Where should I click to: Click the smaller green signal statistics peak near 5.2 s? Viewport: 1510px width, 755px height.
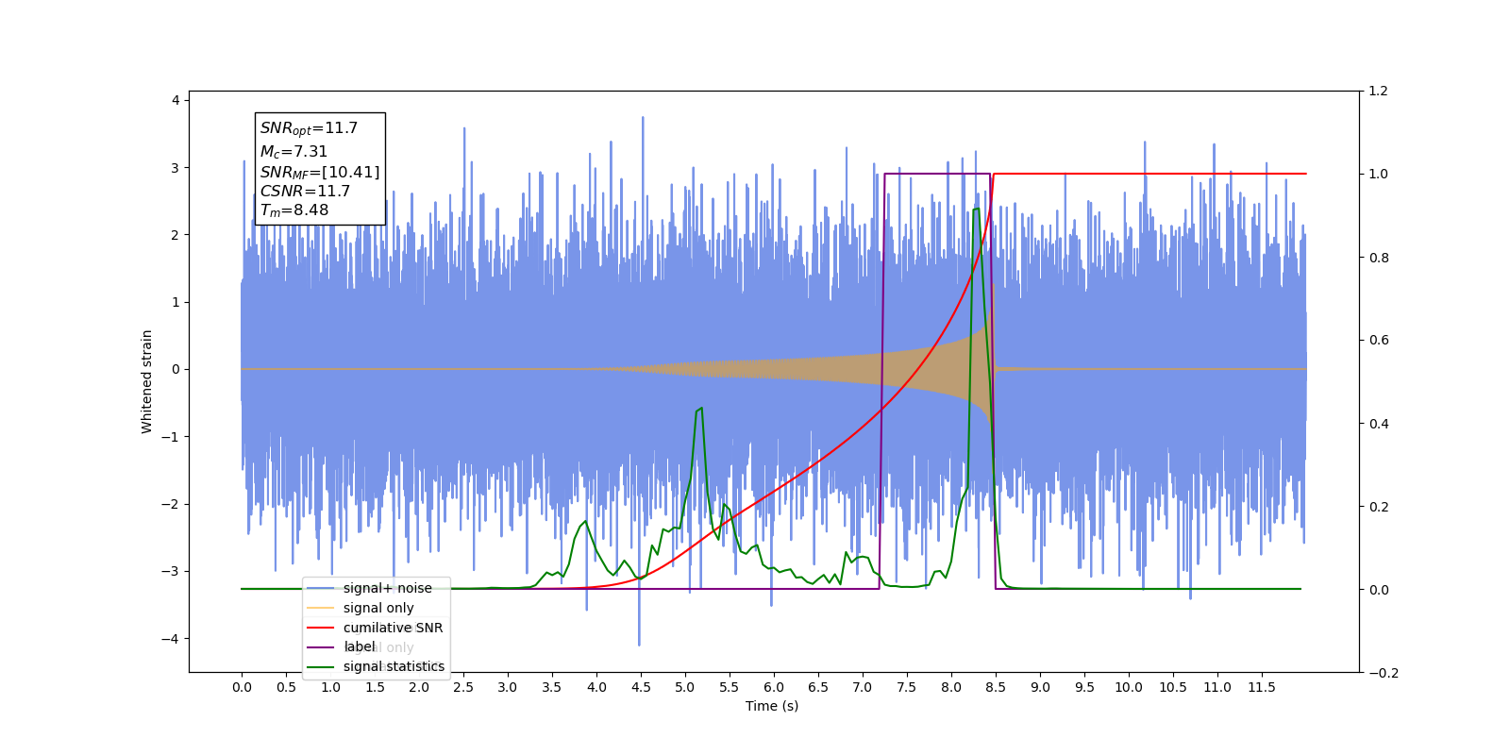pos(699,410)
